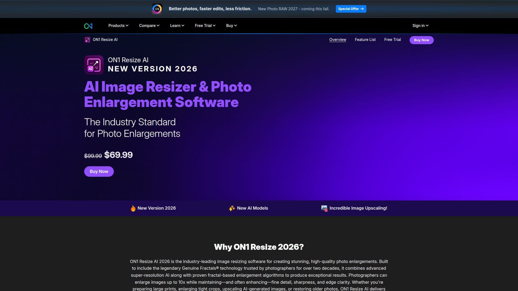
Task: Go to the Feature List tab
Action: coord(365,40)
